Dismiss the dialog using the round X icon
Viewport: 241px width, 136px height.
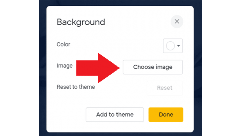pyautogui.click(x=177, y=21)
